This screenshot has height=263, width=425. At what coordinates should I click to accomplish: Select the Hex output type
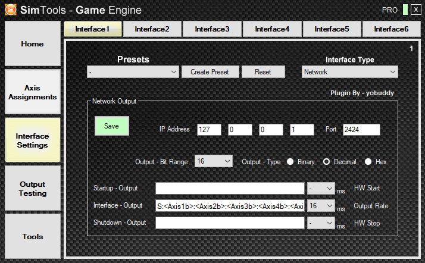[x=368, y=162]
